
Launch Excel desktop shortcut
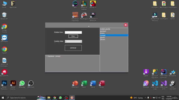[84, 84]
